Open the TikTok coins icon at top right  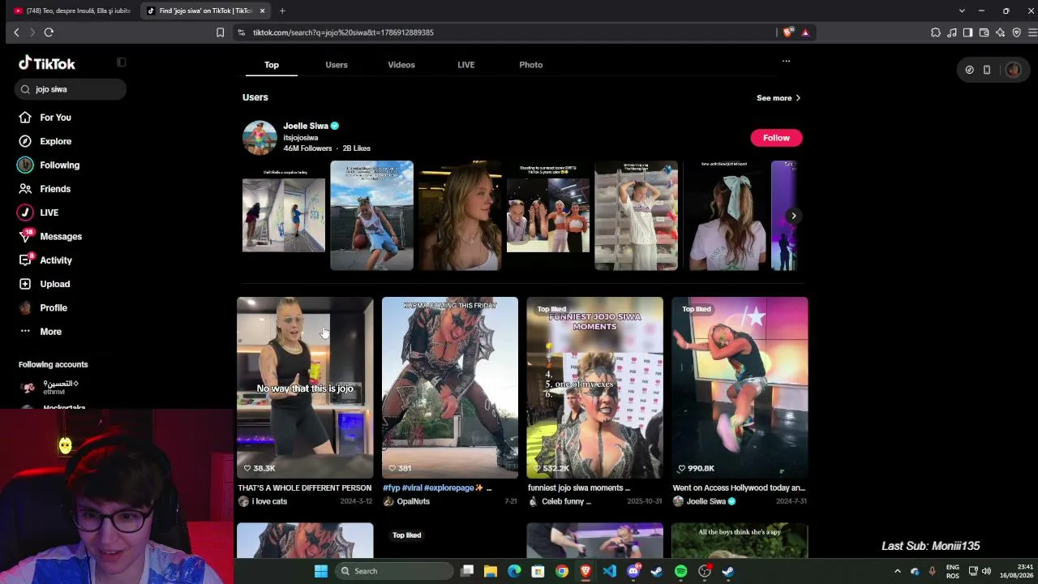tap(969, 70)
